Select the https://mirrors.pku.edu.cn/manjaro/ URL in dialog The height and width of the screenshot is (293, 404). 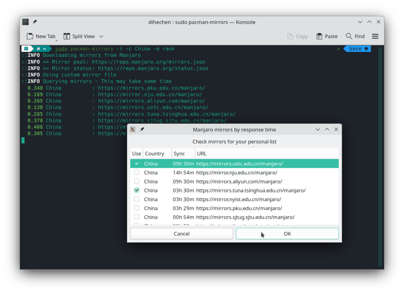pyautogui.click(x=239, y=208)
